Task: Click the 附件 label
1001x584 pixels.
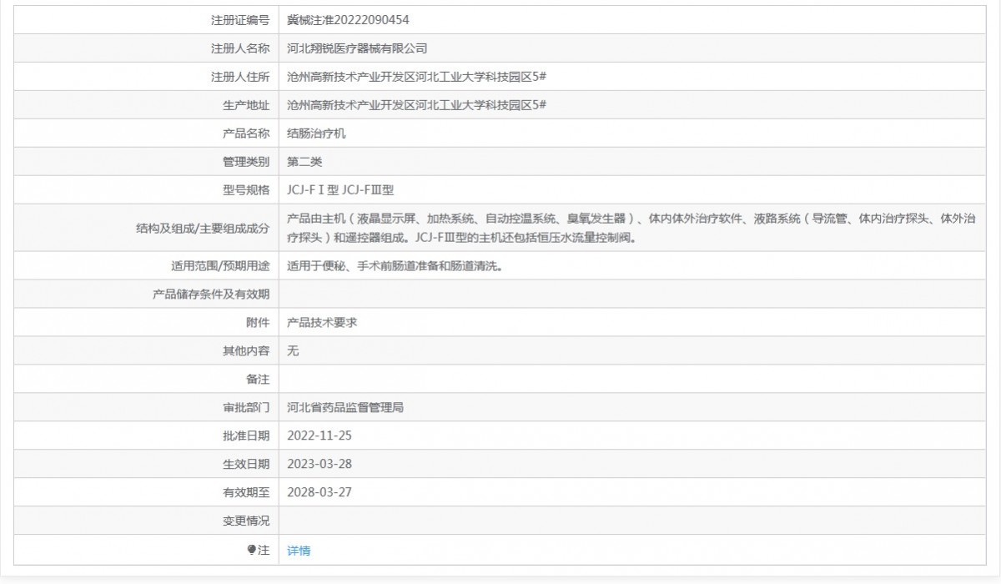Action: (259, 323)
